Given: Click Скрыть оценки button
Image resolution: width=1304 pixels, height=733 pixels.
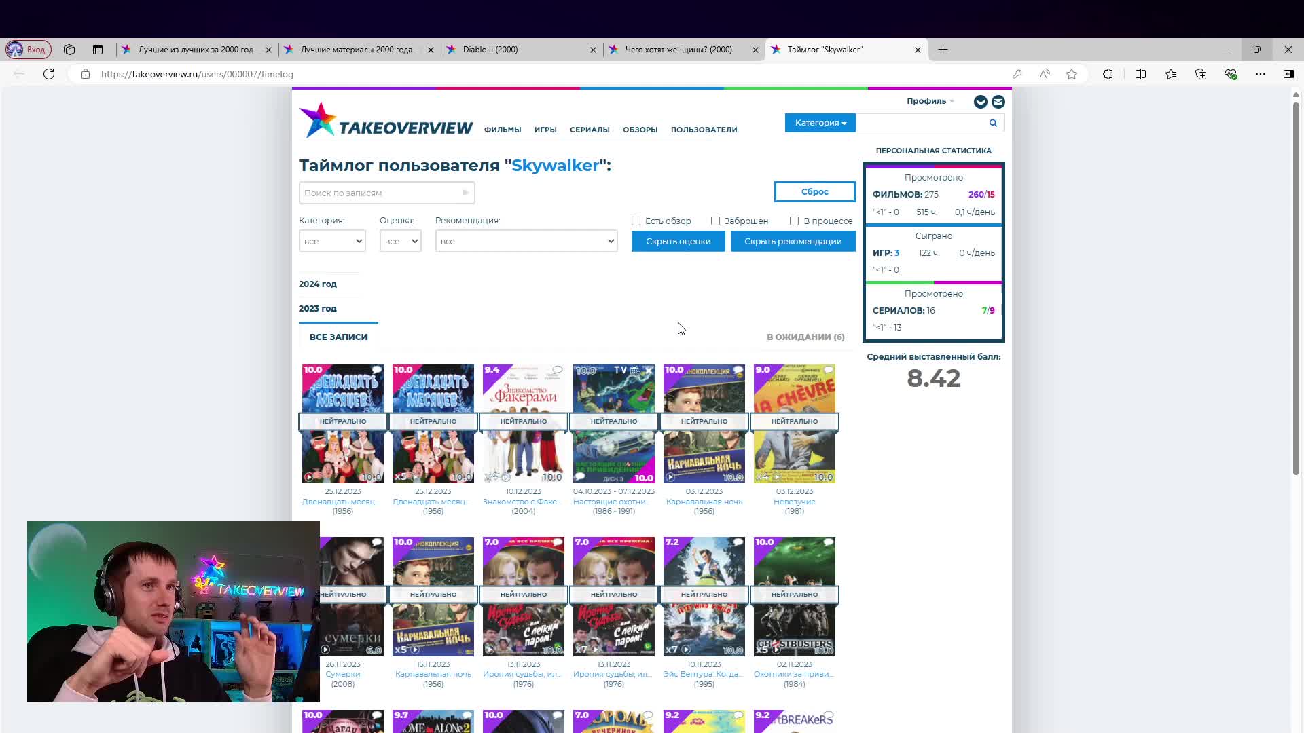Looking at the screenshot, I should pyautogui.click(x=678, y=242).
